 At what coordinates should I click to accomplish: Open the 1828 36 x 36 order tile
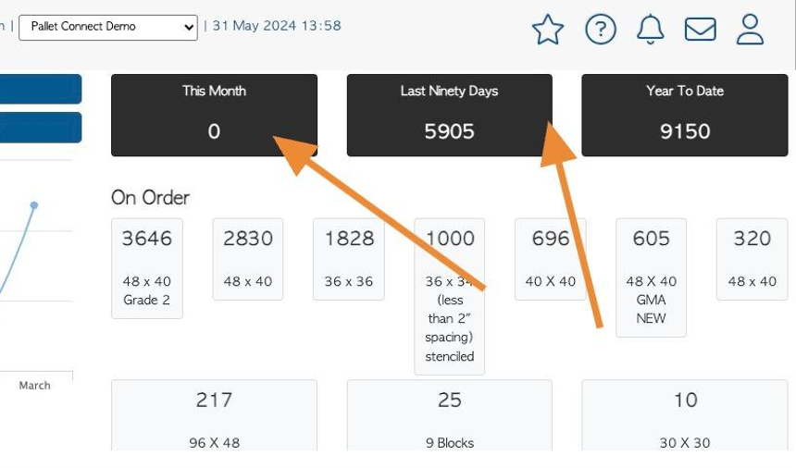349,259
